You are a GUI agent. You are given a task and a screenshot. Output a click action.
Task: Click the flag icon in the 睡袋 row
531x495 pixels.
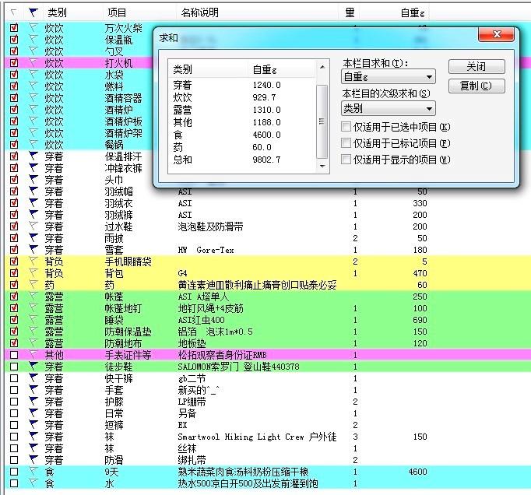[33, 320]
